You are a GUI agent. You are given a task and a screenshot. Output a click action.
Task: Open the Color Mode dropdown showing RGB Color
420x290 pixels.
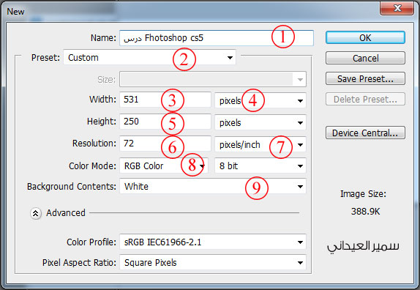click(163, 166)
